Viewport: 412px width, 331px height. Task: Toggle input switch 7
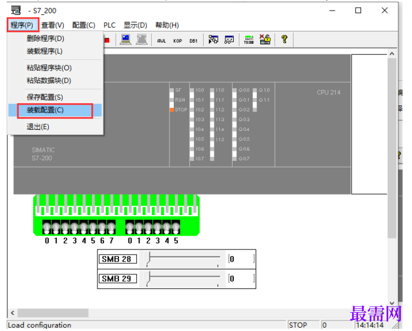(111, 227)
